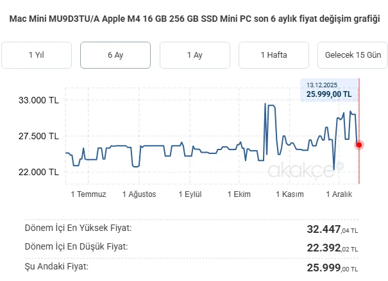The height and width of the screenshot is (281, 388).
Task: Click the 22.000 TL y-axis label
Action: coord(40,172)
